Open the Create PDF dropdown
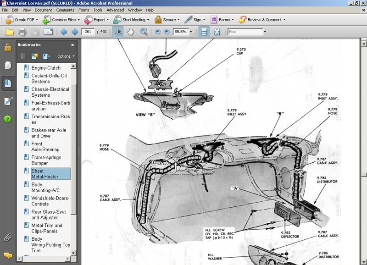Image resolution: width=367 pixels, height=265 pixels. (22, 20)
